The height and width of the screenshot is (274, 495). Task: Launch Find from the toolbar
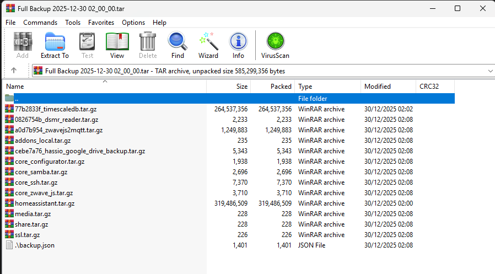coord(177,45)
